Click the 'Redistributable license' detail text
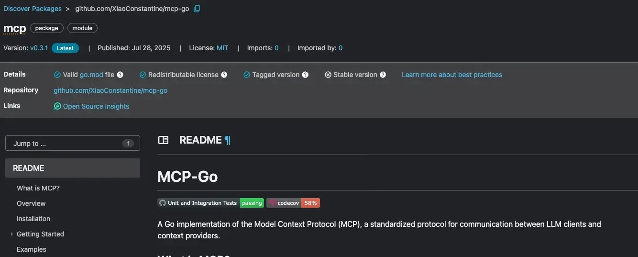Viewport: 638px width, 257px height. click(x=183, y=75)
